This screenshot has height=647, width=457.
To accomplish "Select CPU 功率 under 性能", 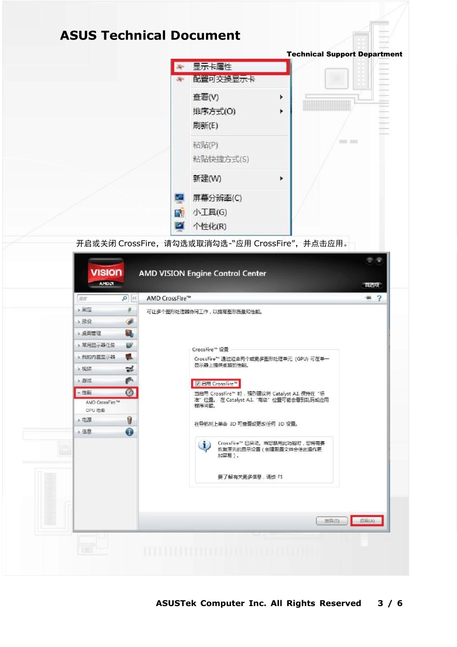I will click(95, 411).
